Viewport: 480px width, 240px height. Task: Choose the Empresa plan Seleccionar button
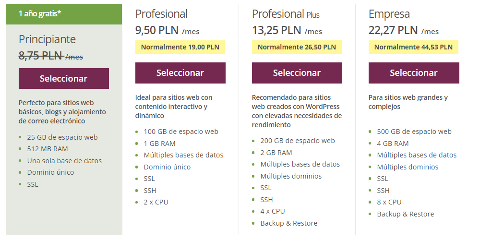413,73
